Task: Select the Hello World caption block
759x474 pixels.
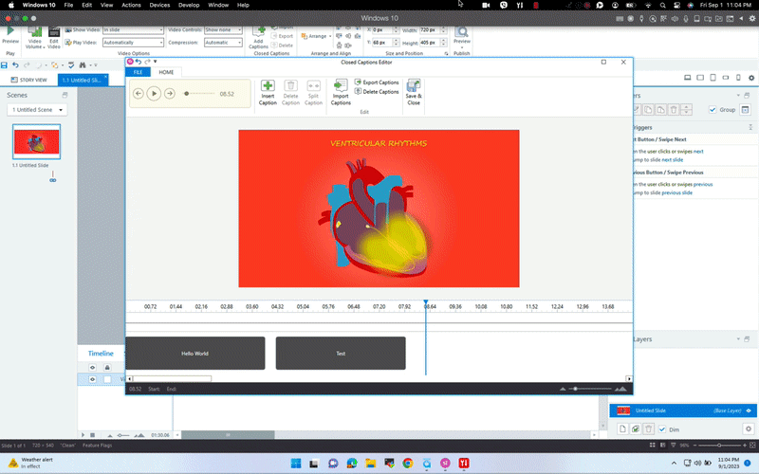Action: 194,354
